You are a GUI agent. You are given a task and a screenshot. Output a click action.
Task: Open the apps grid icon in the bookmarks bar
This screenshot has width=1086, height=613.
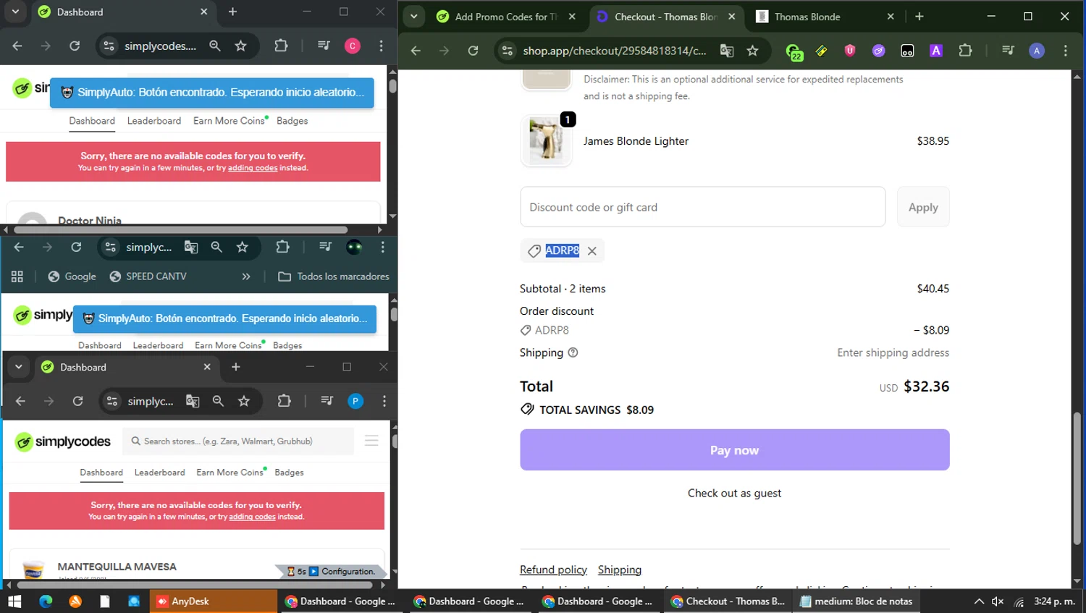(x=17, y=276)
